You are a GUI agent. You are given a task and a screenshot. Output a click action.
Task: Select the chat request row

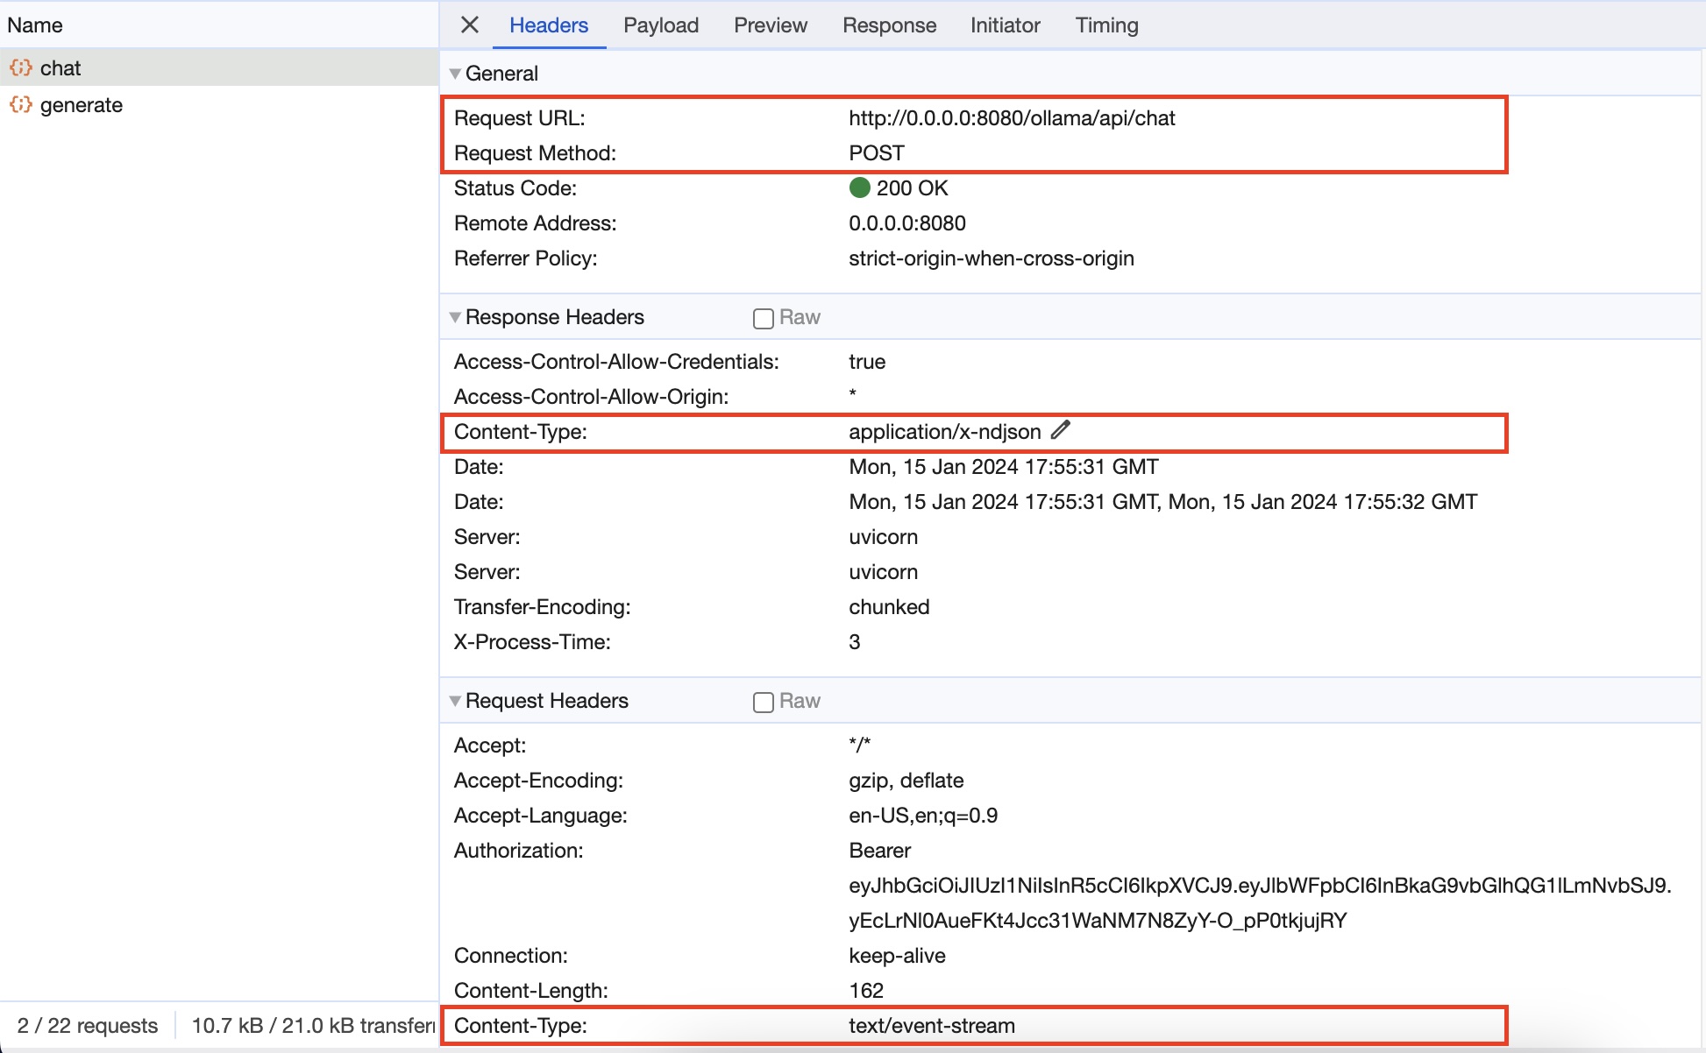click(60, 67)
